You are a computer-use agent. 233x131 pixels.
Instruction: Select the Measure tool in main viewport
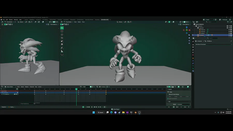point(62,51)
